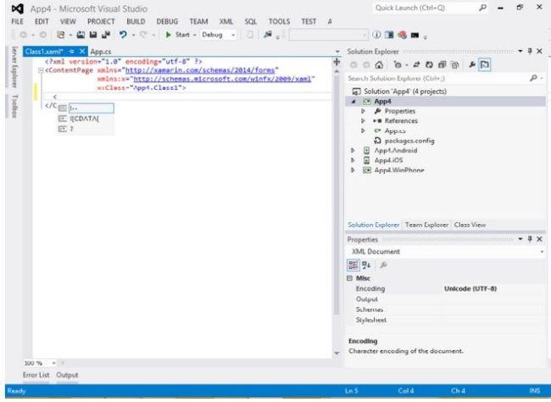This screenshot has width=551, height=402.
Task: Expand the References node
Action: point(364,121)
